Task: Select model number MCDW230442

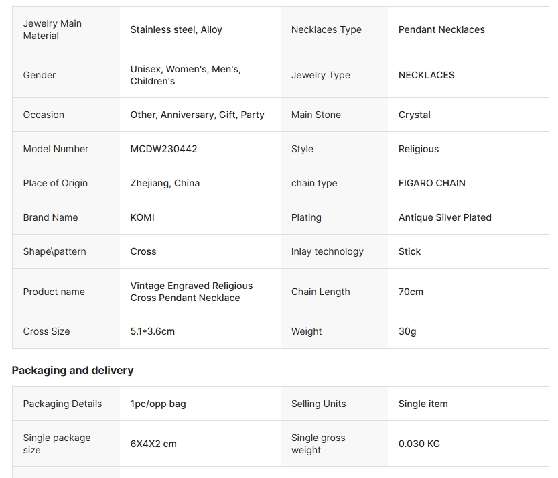Action: click(x=163, y=149)
